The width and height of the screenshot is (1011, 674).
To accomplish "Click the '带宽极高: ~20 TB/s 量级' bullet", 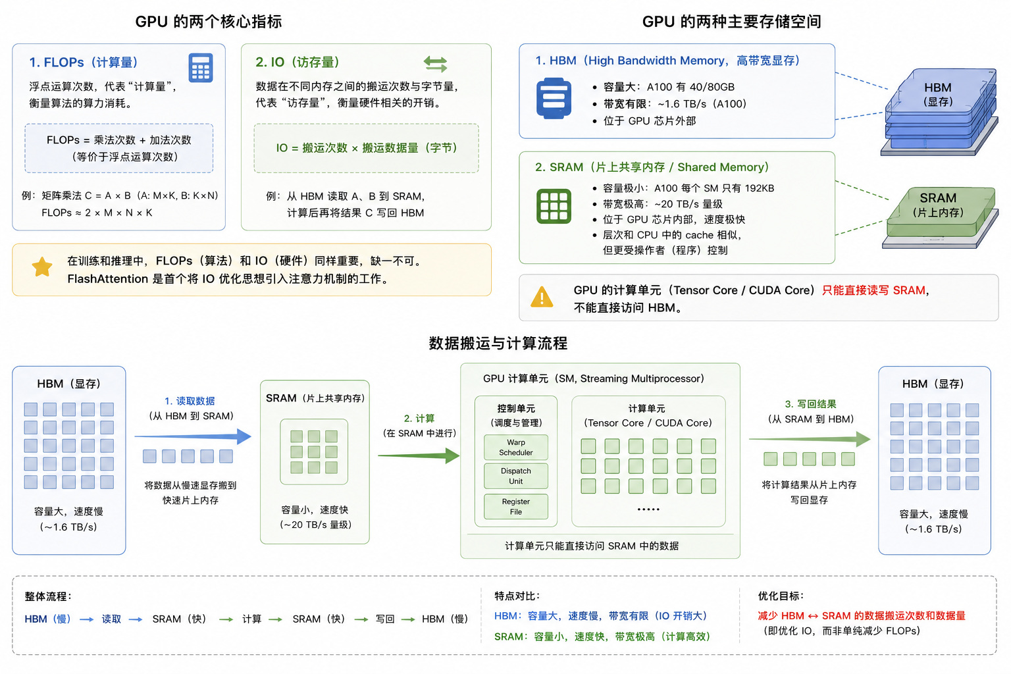I will click(663, 204).
